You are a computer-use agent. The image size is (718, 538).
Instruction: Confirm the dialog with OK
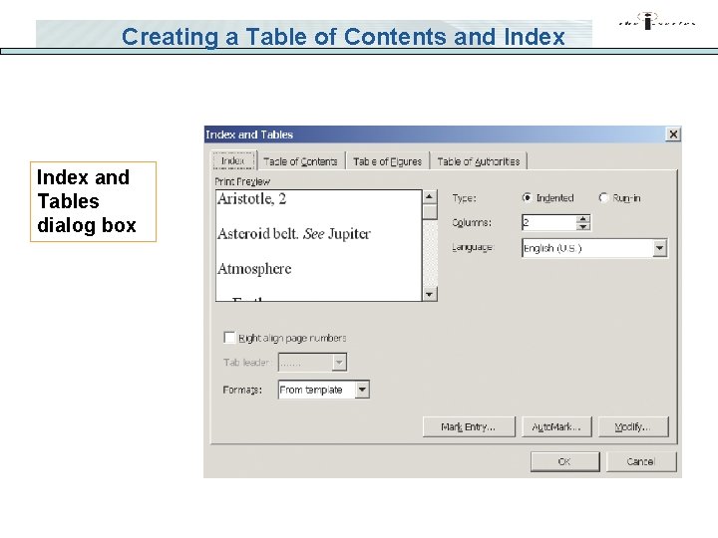tap(564, 461)
